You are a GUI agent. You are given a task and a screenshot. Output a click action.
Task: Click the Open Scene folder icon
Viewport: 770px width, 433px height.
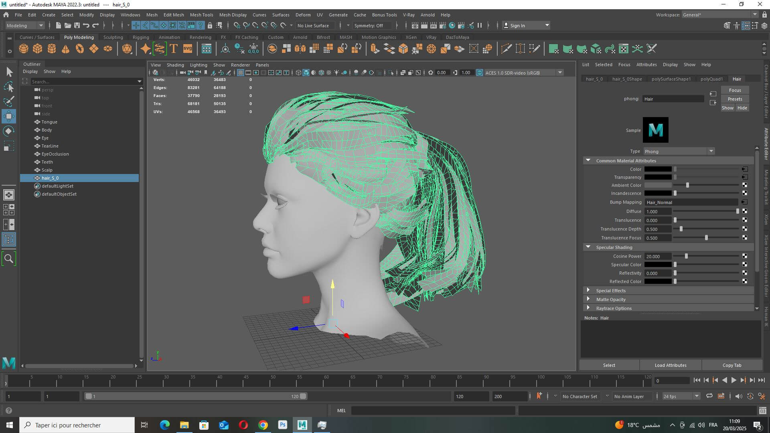pyautogui.click(x=68, y=25)
